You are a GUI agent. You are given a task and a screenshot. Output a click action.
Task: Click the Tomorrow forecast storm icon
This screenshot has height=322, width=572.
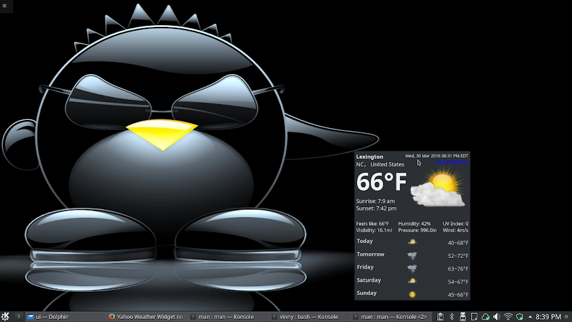412,255
